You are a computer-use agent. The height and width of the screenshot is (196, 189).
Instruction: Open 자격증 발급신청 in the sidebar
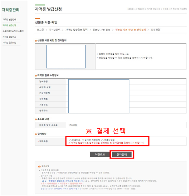pyautogui.click(x=9, y=25)
